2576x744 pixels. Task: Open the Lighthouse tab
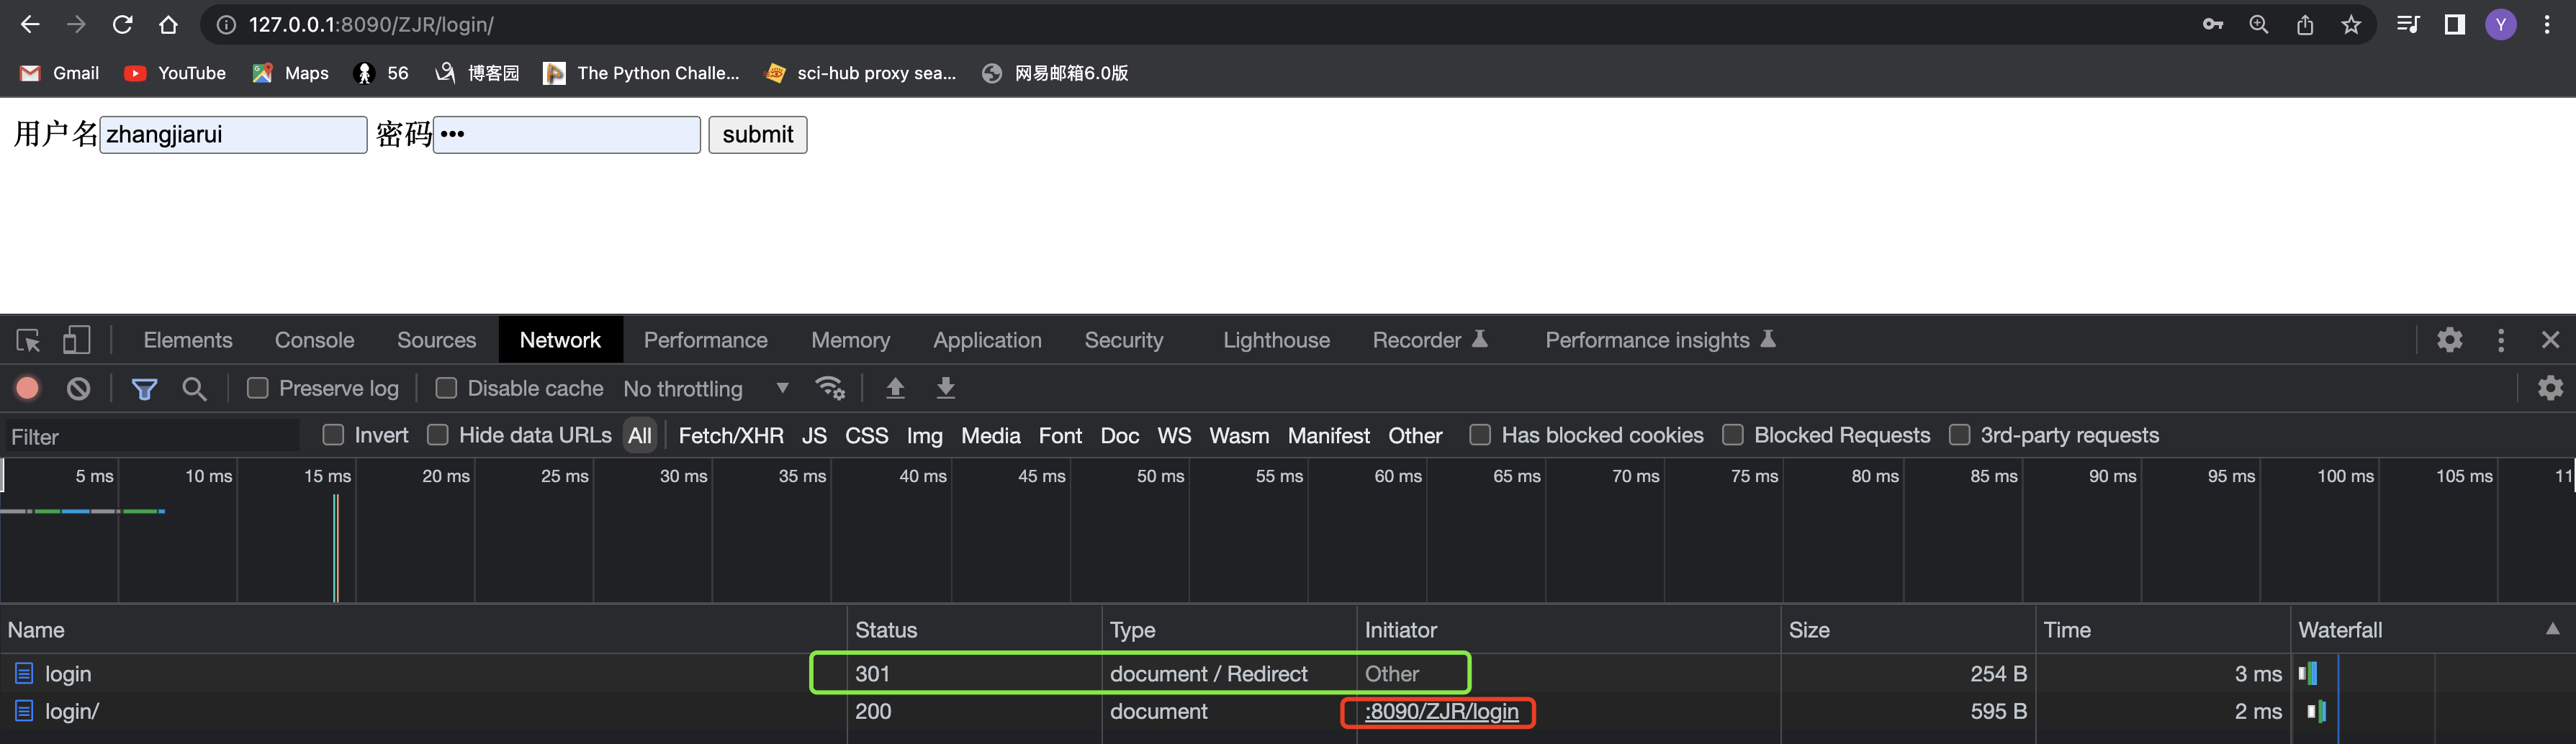1276,340
